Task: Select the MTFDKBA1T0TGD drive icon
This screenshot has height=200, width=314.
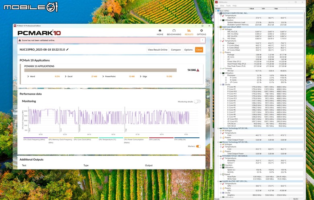Action: click(221, 156)
